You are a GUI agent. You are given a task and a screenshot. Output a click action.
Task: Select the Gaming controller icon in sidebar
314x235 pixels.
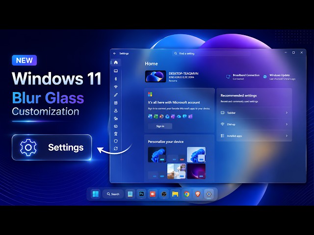click(x=116, y=126)
